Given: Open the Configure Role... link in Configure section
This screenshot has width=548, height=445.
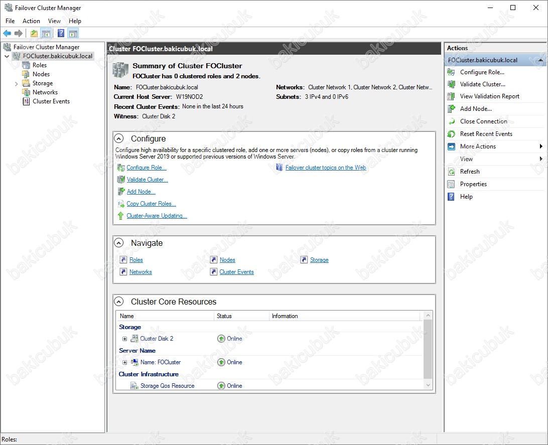Looking at the screenshot, I should tap(147, 168).
